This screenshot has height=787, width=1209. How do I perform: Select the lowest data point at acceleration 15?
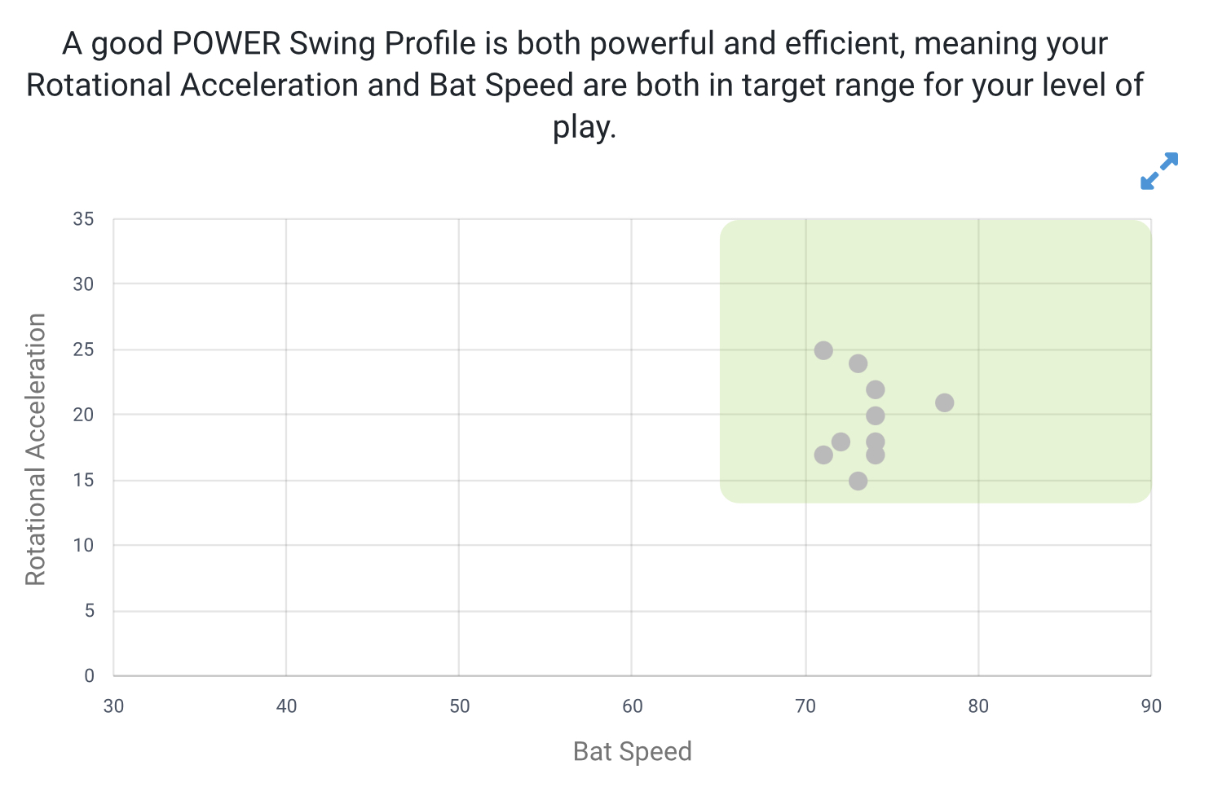[858, 481]
